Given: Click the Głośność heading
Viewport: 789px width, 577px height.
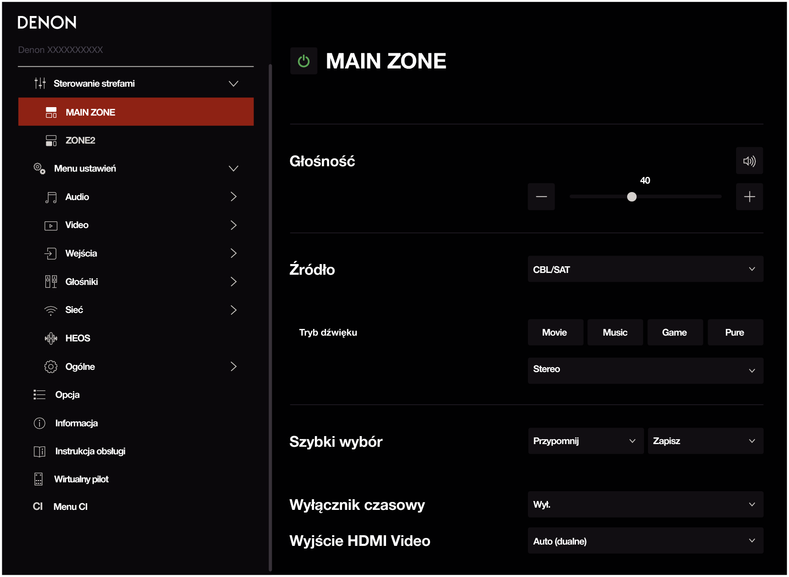Looking at the screenshot, I should coord(322,161).
